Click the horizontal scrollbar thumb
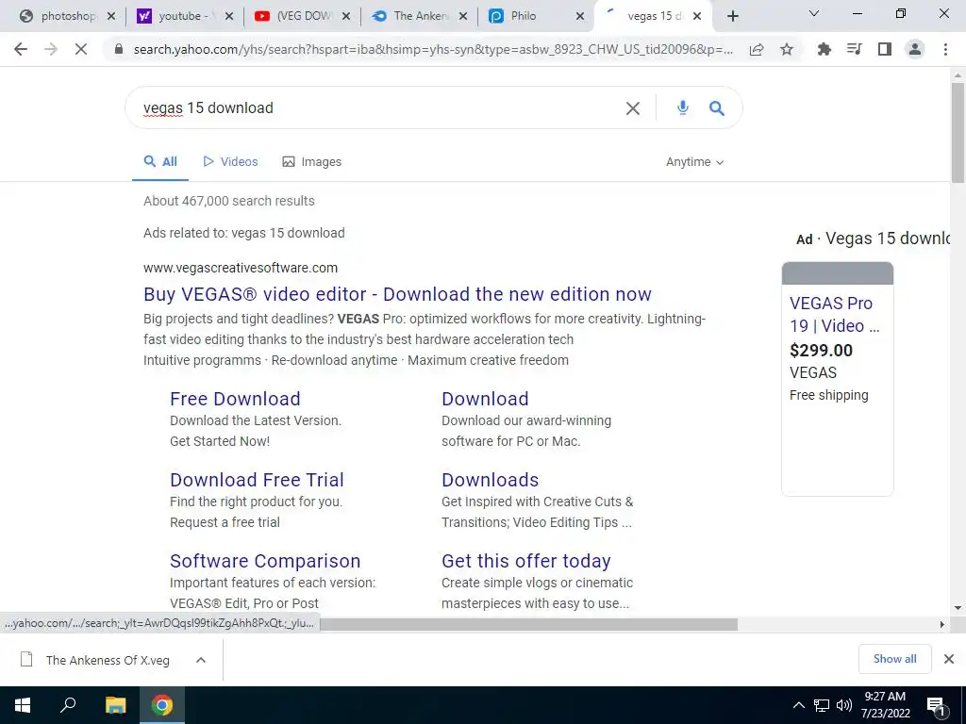This screenshot has width=966, height=724. (528, 625)
